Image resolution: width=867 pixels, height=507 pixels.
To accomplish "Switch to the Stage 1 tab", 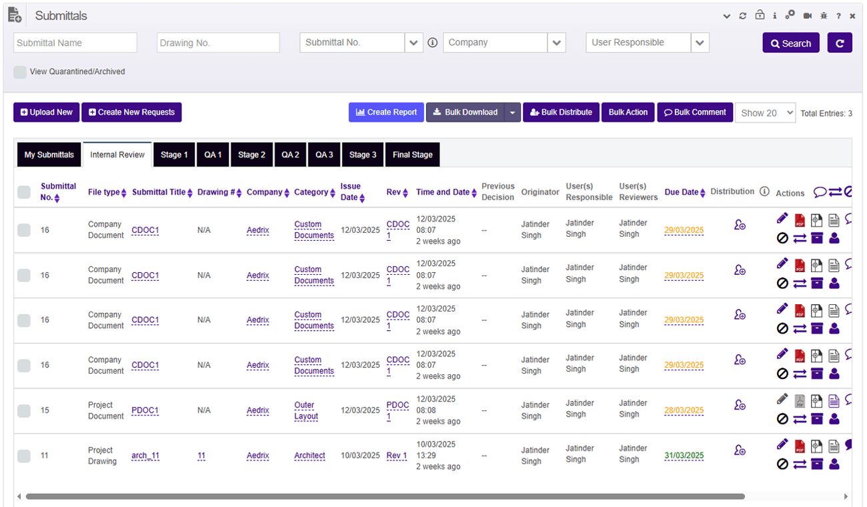I will pos(174,155).
